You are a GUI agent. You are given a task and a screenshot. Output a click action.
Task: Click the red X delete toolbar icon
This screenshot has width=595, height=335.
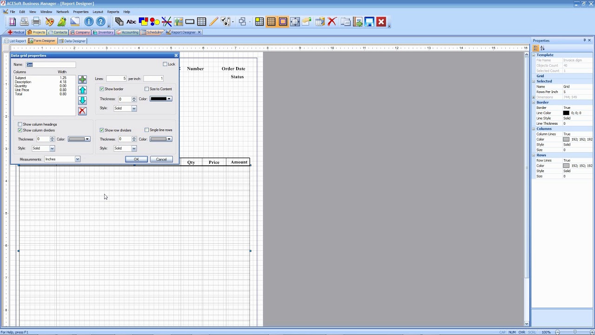click(332, 21)
